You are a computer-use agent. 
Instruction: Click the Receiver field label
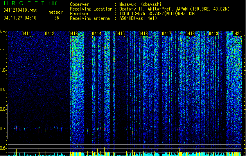tap(79, 14)
